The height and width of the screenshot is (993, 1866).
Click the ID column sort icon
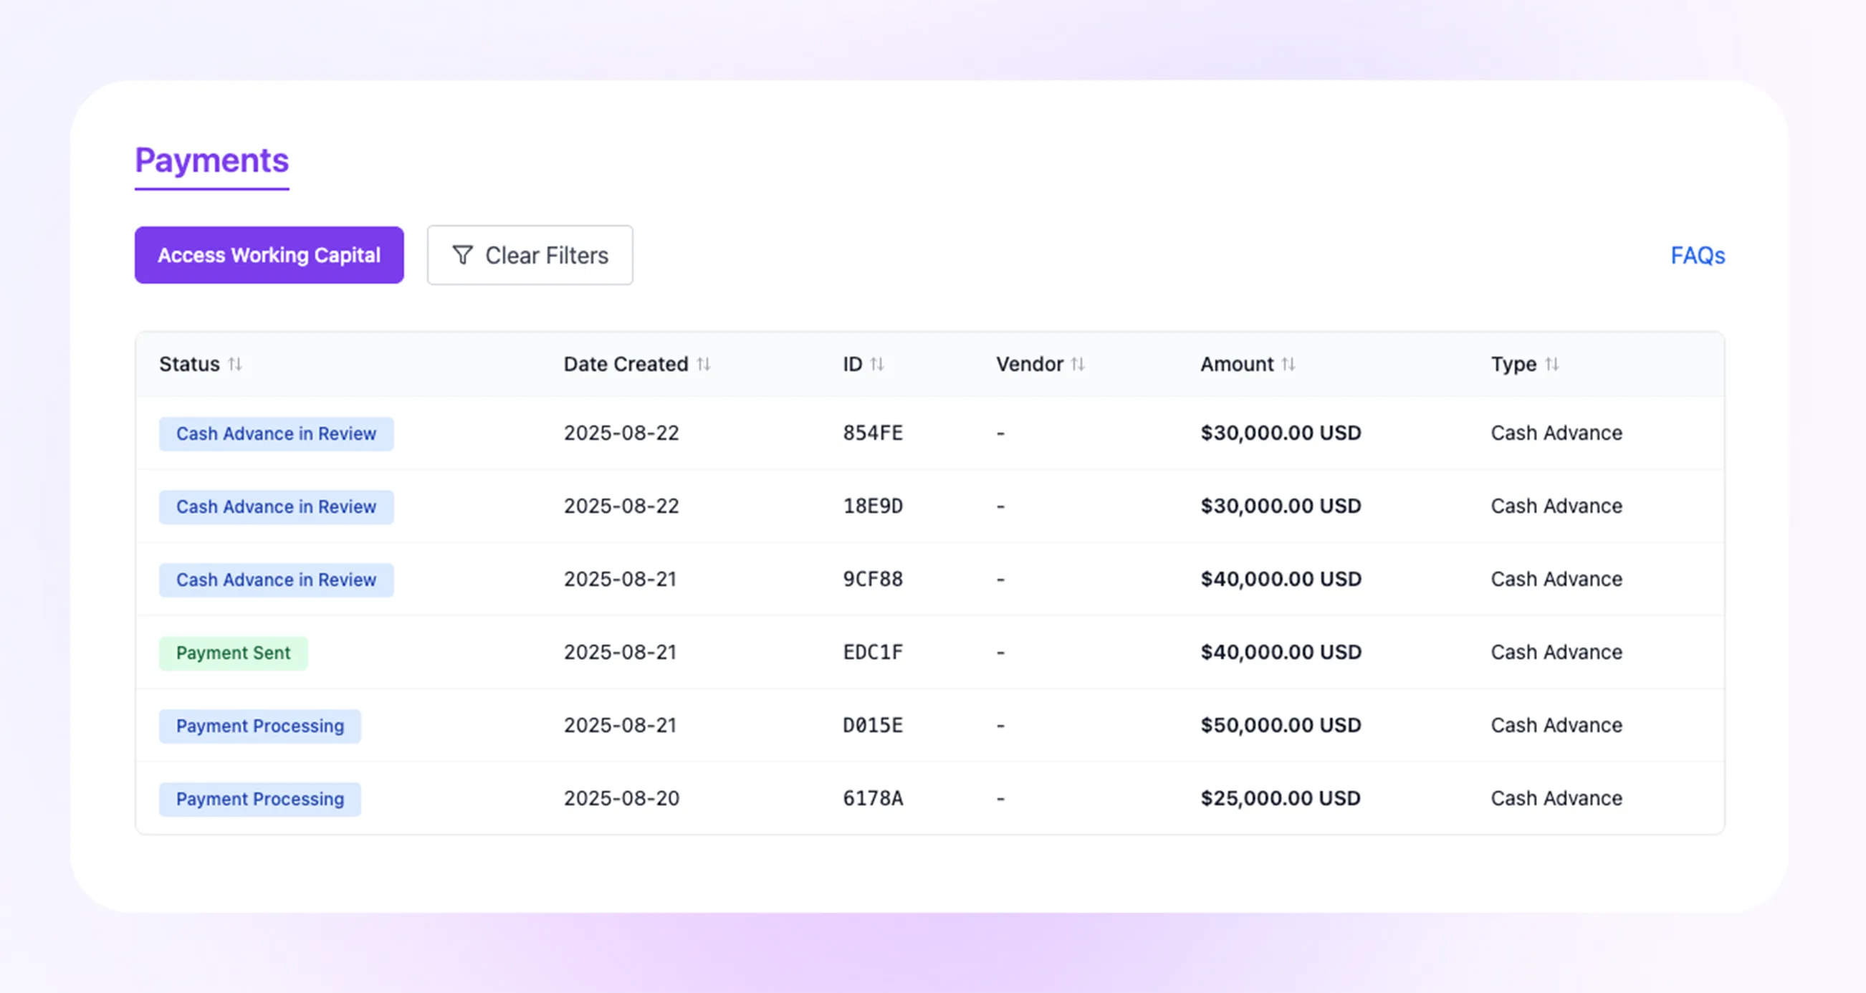876,363
